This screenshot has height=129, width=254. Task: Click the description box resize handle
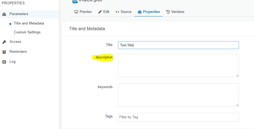[237, 75]
